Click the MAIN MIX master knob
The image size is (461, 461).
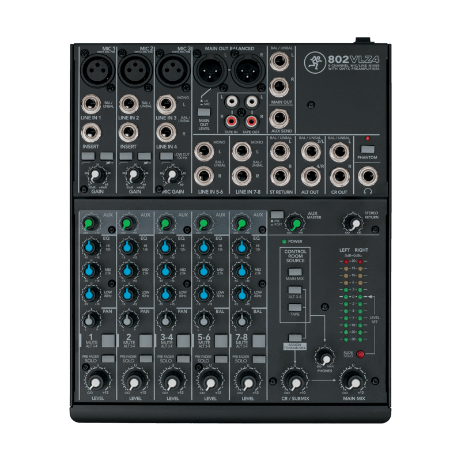point(354,381)
